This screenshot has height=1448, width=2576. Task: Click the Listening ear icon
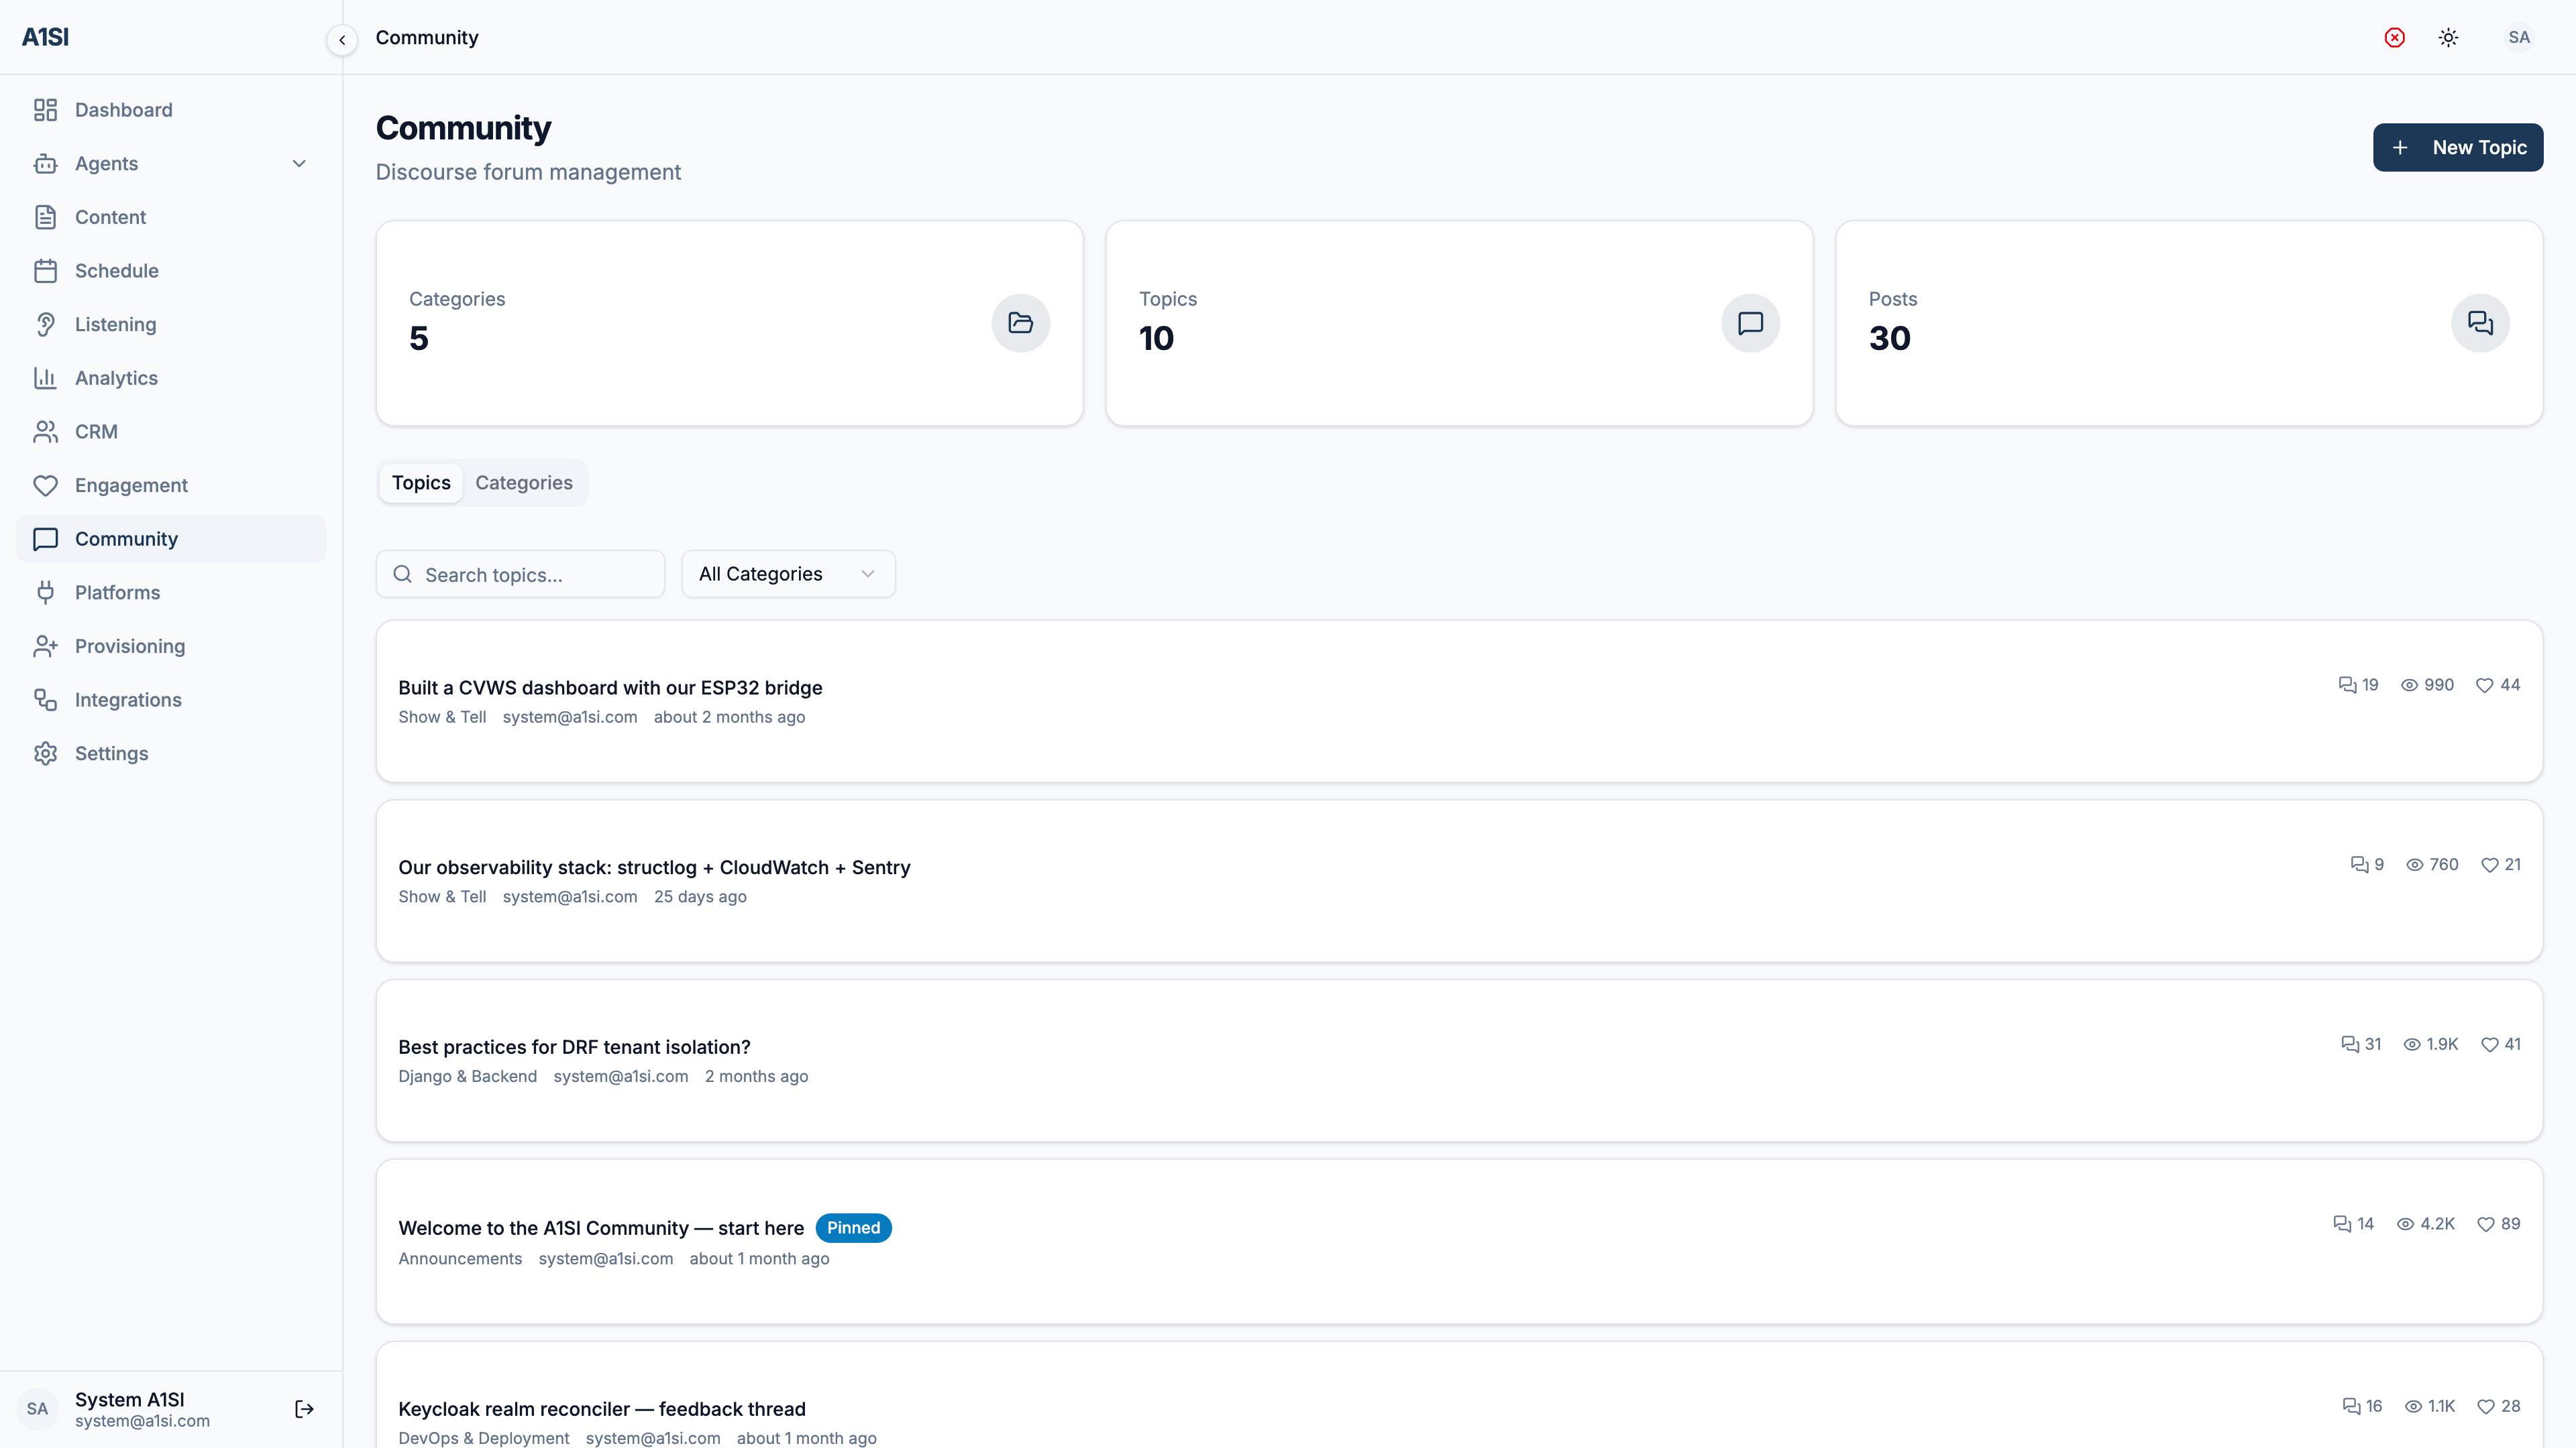[x=45, y=324]
